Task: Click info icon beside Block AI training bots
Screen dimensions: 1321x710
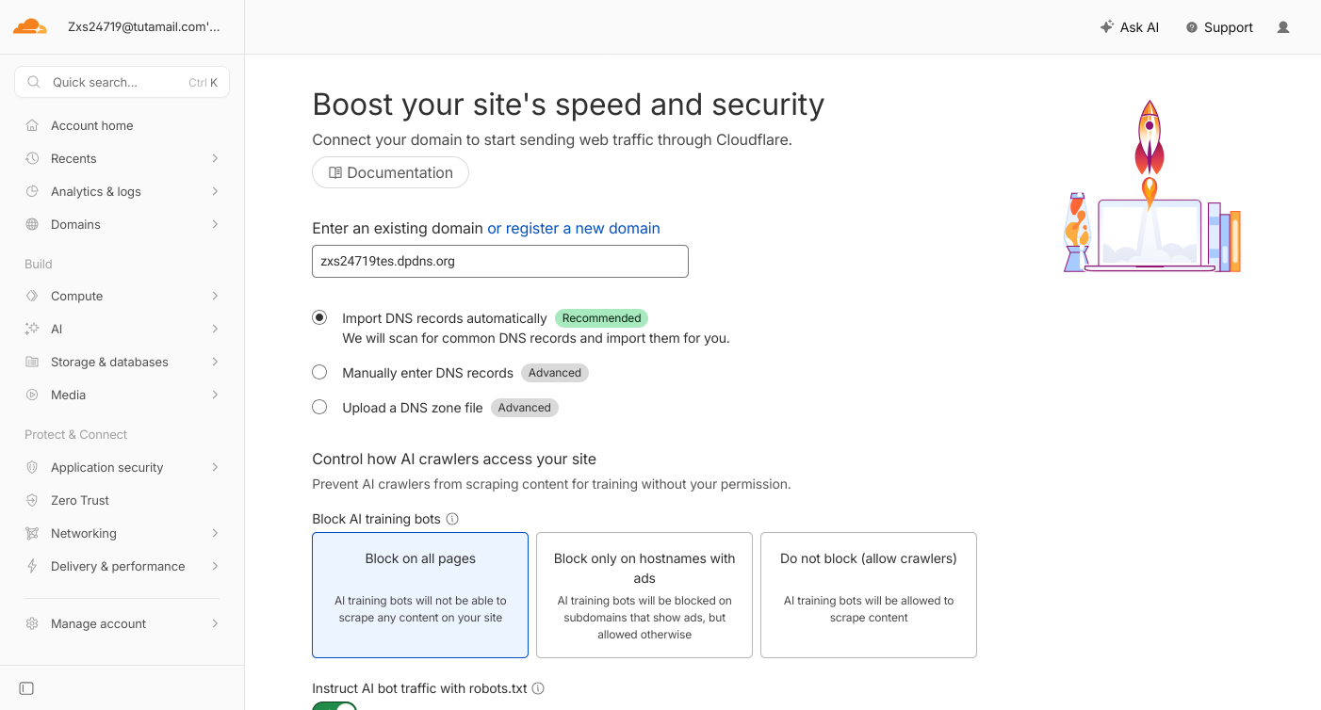Action: point(452,519)
